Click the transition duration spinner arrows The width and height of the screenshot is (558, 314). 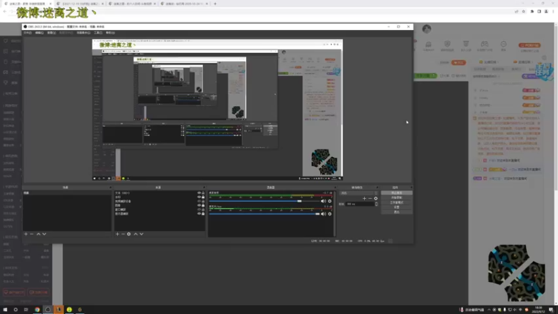376,204
